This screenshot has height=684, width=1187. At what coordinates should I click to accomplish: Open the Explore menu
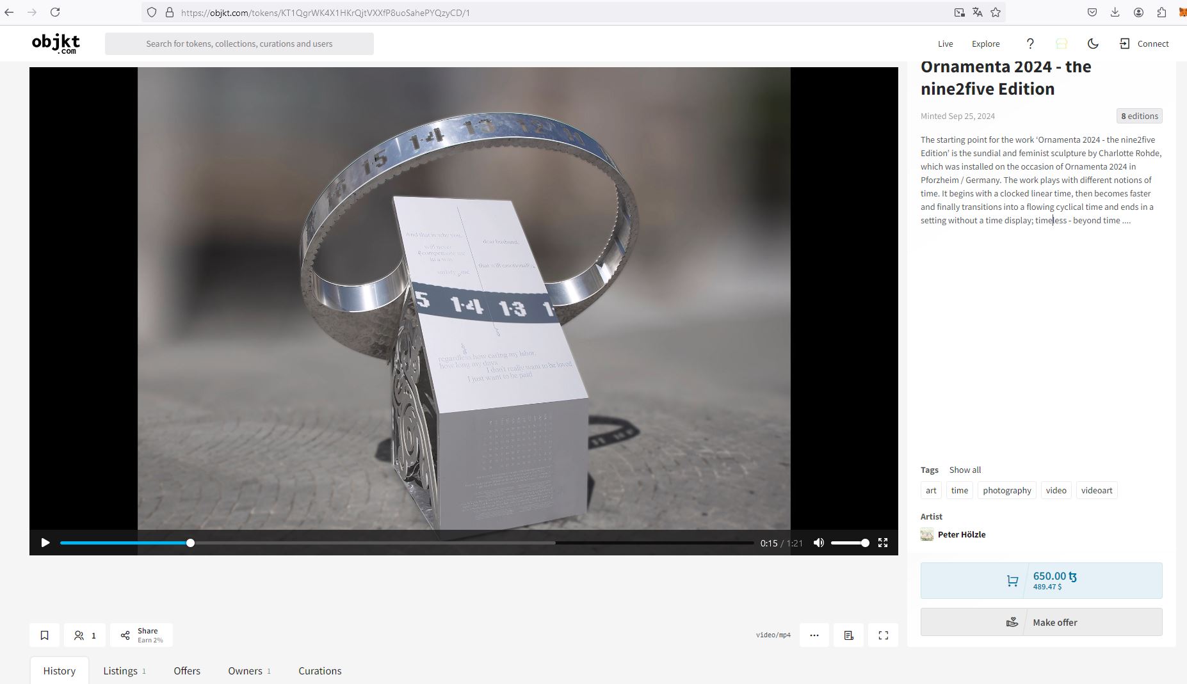(985, 44)
